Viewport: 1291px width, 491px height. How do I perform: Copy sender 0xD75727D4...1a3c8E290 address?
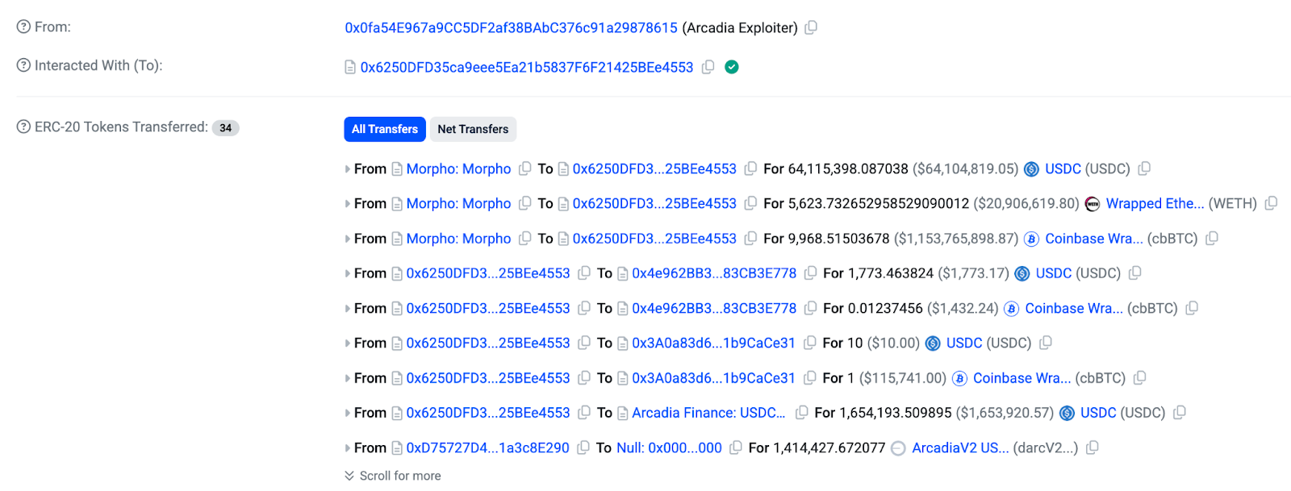(x=583, y=447)
